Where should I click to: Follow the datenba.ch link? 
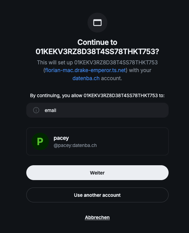pyautogui.click(x=86, y=78)
